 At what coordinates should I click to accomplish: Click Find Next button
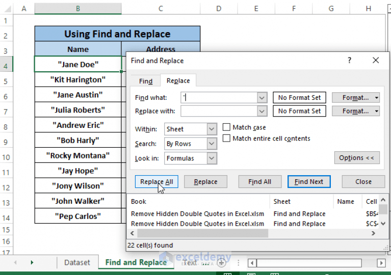coord(309,182)
